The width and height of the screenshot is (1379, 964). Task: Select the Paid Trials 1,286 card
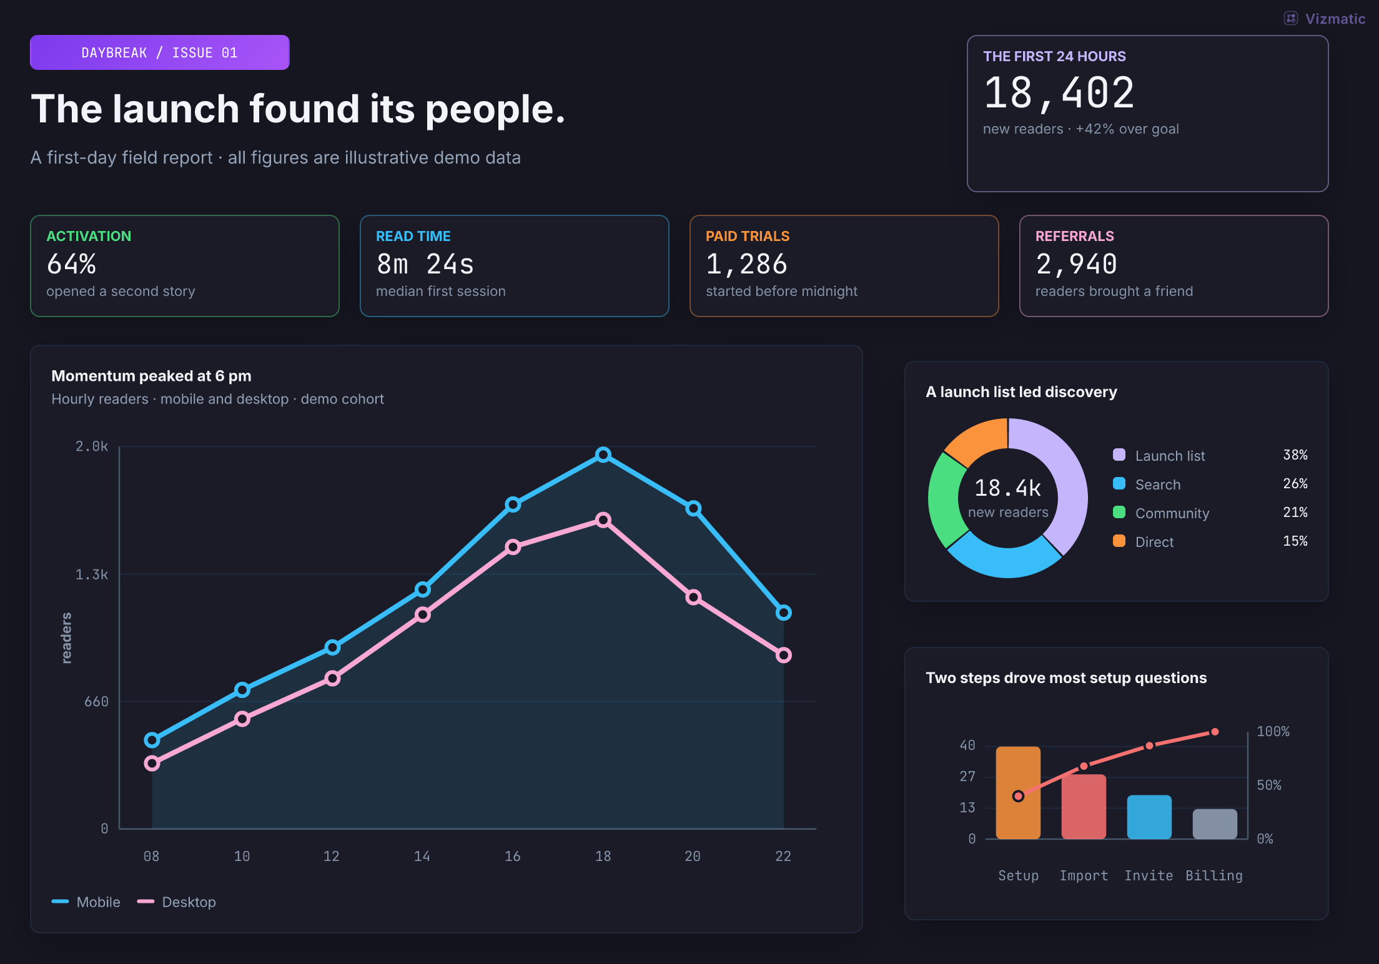point(844,266)
